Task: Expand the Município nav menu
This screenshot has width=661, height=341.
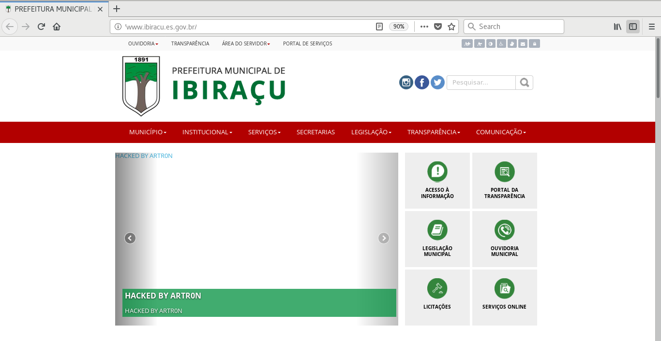Action: coord(148,132)
